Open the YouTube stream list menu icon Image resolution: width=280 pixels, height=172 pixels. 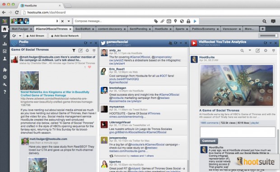(x=273, y=51)
